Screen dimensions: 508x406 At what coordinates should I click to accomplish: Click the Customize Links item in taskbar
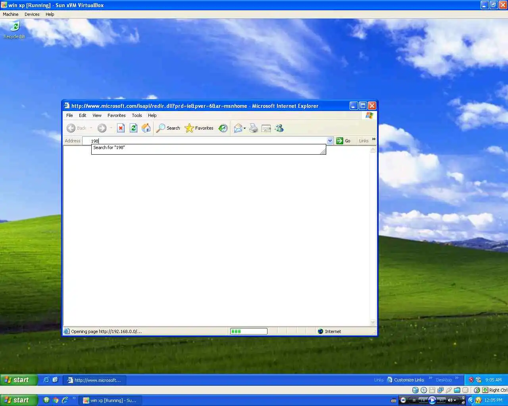tap(406, 380)
